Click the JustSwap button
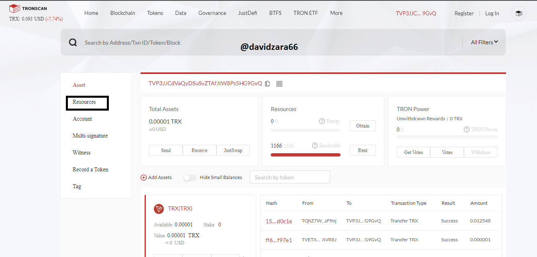The image size is (537, 257). coord(233,150)
